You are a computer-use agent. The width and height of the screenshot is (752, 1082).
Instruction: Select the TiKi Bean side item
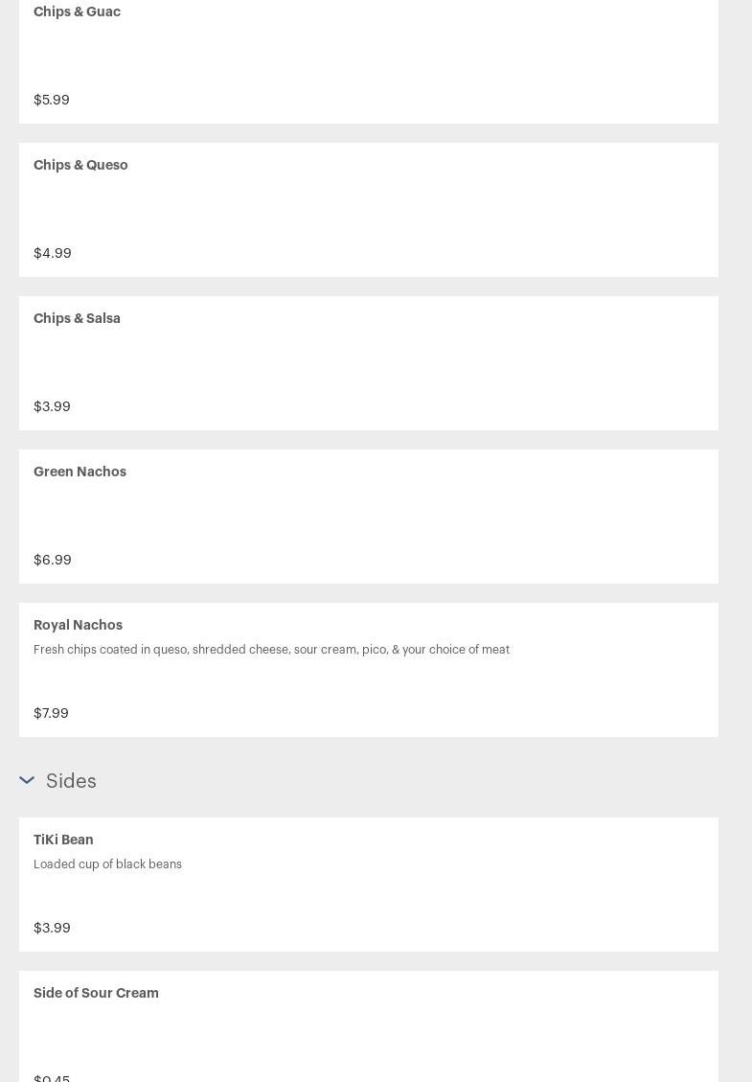pos(63,840)
